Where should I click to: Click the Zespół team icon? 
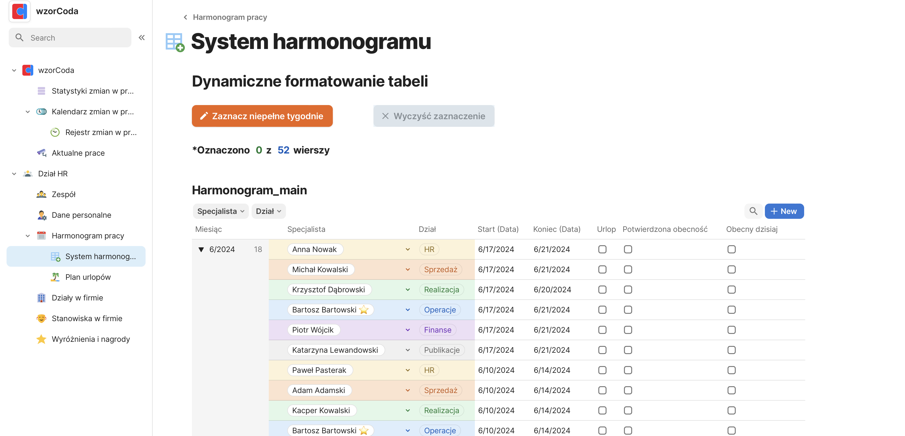pyautogui.click(x=41, y=194)
